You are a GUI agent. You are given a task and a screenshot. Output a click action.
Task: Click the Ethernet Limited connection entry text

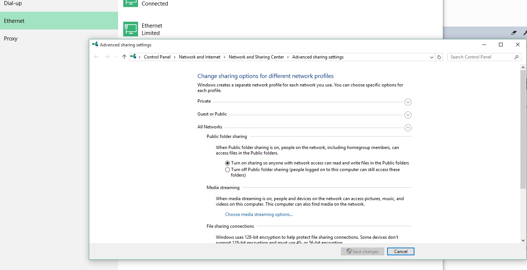[x=152, y=29]
